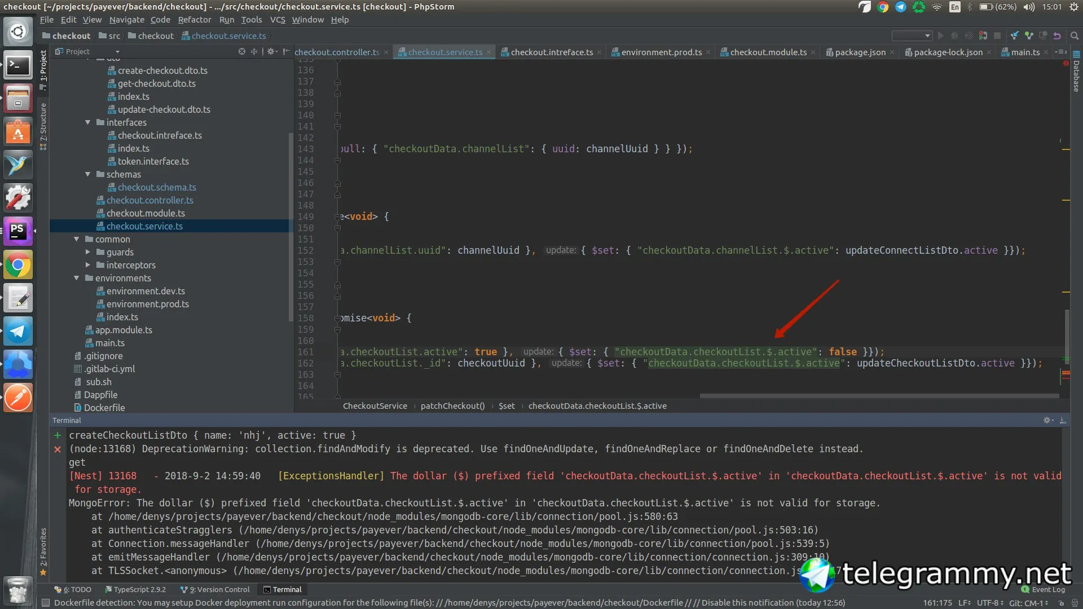
Task: Click the Update Project VCS icon
Action: coord(1014,36)
